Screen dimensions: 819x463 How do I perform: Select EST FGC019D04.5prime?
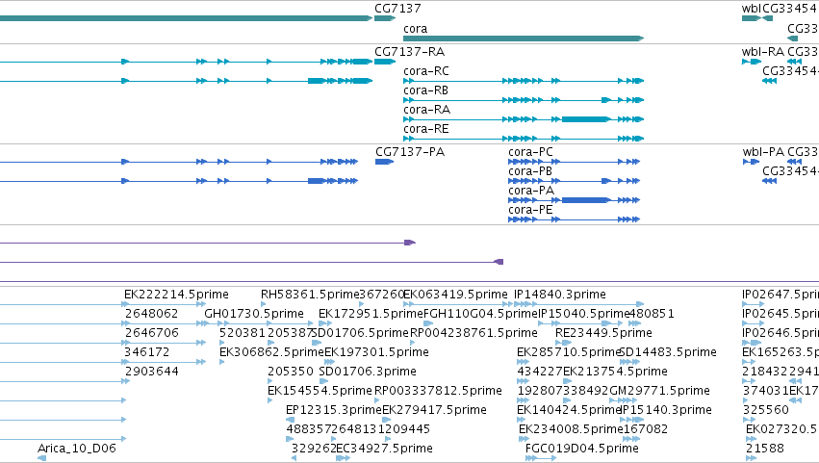[582, 449]
